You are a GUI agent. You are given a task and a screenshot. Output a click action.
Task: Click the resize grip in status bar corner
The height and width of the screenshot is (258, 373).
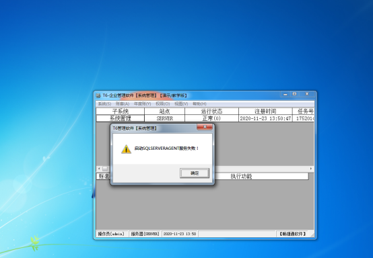(312, 234)
